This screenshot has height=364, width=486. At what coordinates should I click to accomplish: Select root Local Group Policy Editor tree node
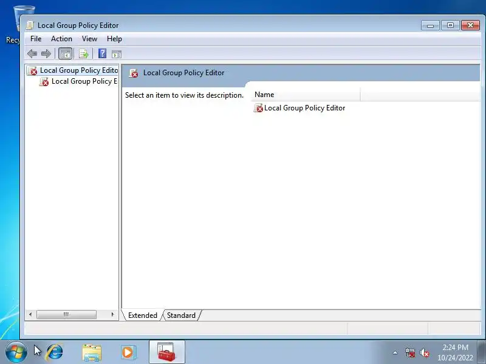72,70
